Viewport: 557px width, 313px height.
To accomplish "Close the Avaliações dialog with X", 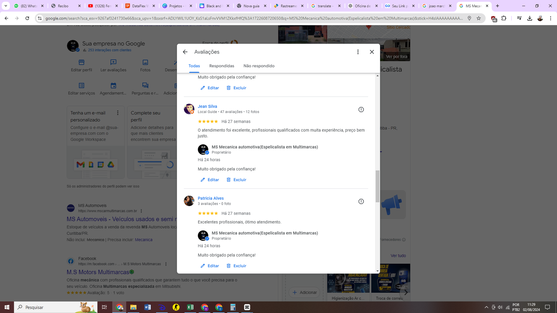I will click(372, 52).
